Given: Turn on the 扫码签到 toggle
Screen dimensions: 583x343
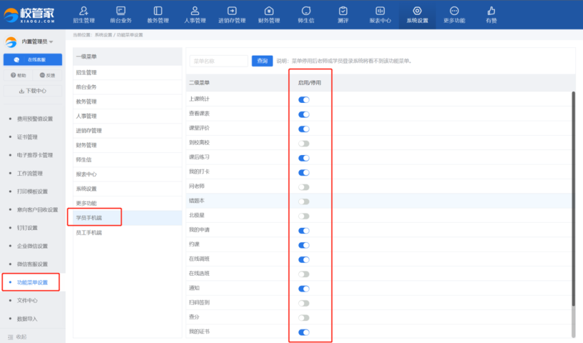Looking at the screenshot, I should (303, 303).
